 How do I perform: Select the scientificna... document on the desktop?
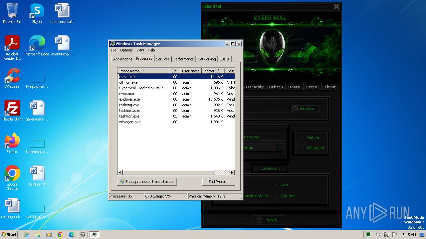(x=62, y=46)
